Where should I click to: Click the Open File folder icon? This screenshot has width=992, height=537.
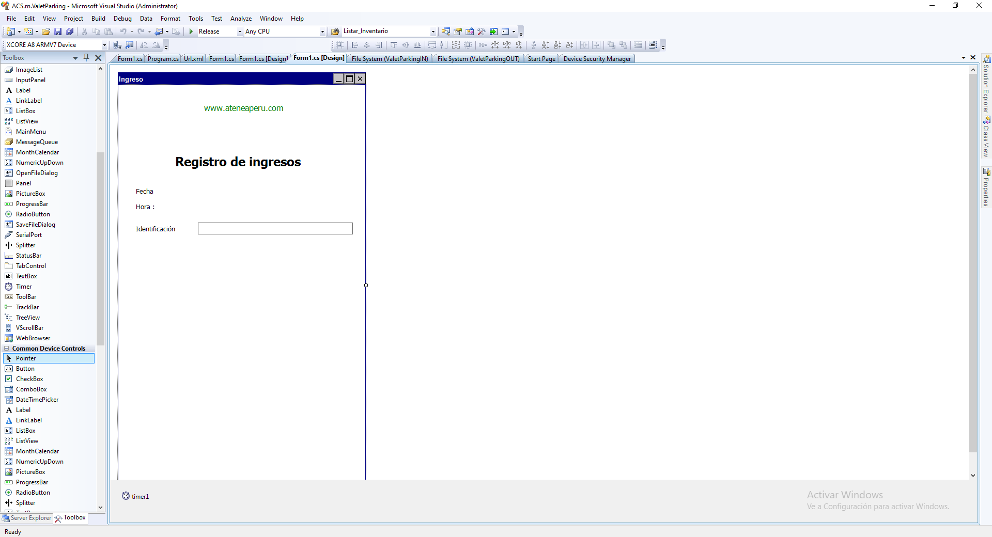46,31
